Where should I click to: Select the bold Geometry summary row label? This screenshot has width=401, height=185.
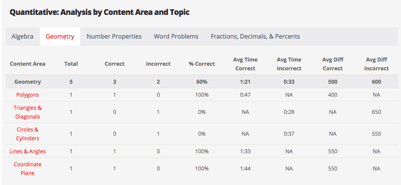(x=28, y=82)
